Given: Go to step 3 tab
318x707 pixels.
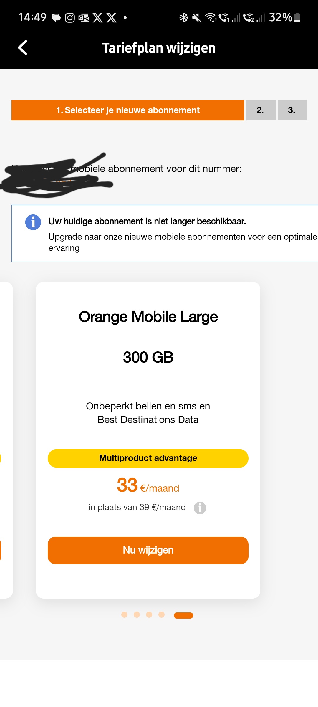Looking at the screenshot, I should coord(292,110).
